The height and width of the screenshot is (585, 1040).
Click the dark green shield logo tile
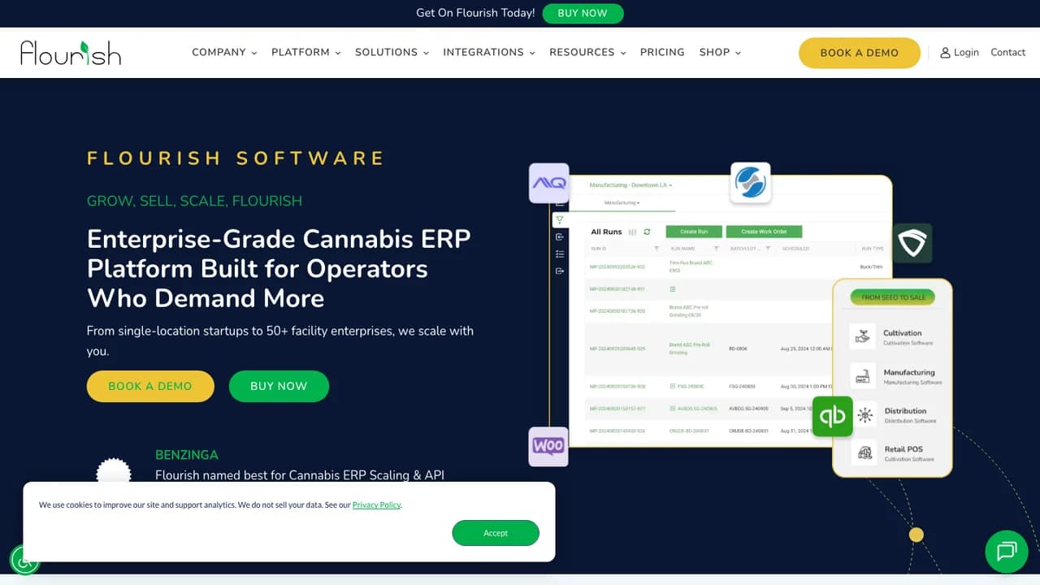tap(912, 243)
